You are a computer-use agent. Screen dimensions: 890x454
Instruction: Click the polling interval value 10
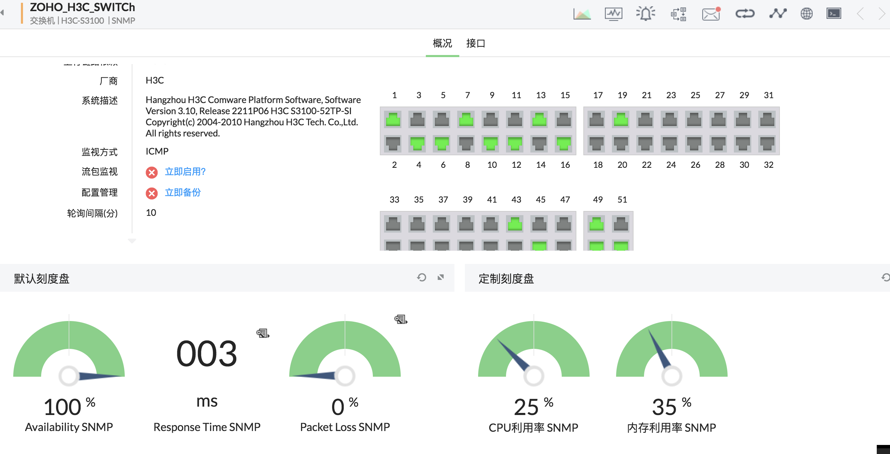point(151,213)
